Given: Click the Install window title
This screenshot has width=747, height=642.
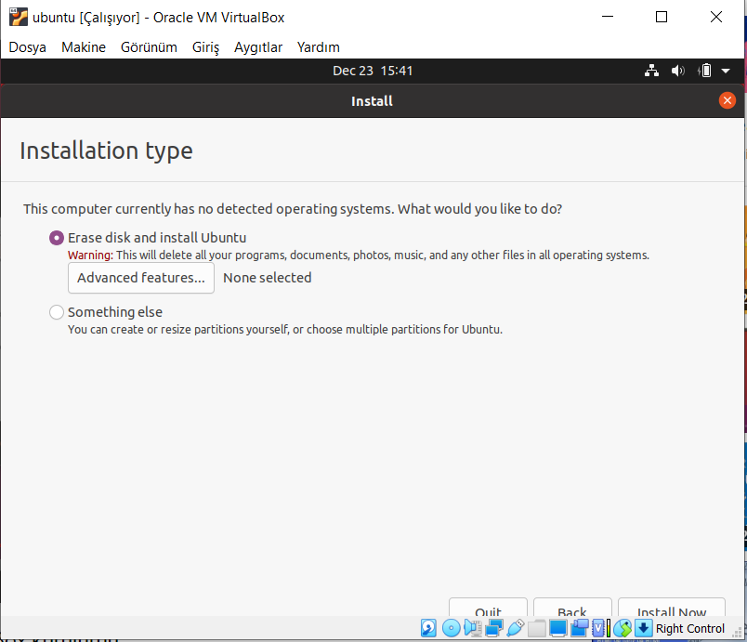Looking at the screenshot, I should [372, 101].
